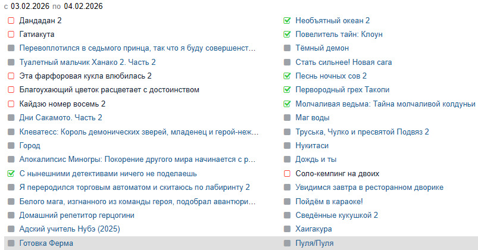
Task: Toggle checkbox for Песнь ночных сов 2
Action: pyautogui.click(x=287, y=76)
